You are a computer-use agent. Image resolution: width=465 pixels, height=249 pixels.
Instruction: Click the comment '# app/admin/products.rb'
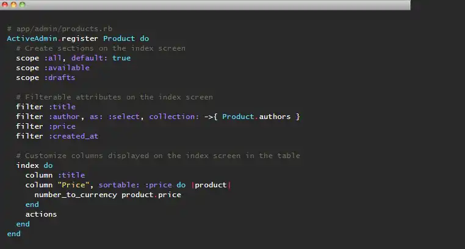[60, 29]
